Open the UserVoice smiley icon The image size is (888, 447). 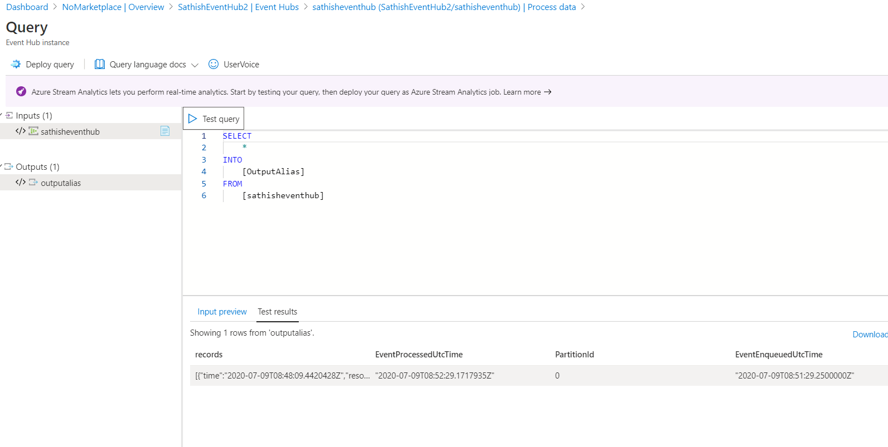pyautogui.click(x=213, y=64)
